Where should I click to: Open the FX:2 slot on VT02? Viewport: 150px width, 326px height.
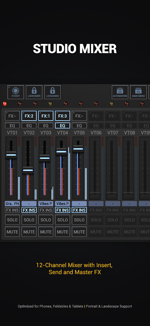point(29,116)
